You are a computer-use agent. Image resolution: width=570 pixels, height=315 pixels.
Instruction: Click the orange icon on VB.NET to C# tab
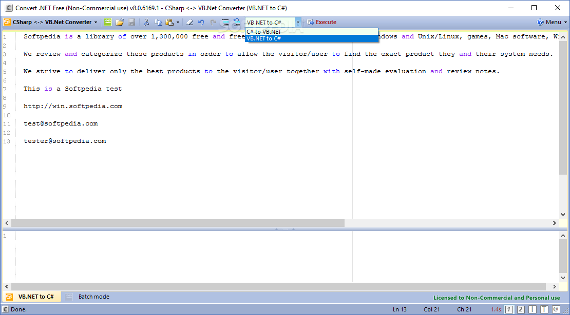(x=9, y=297)
